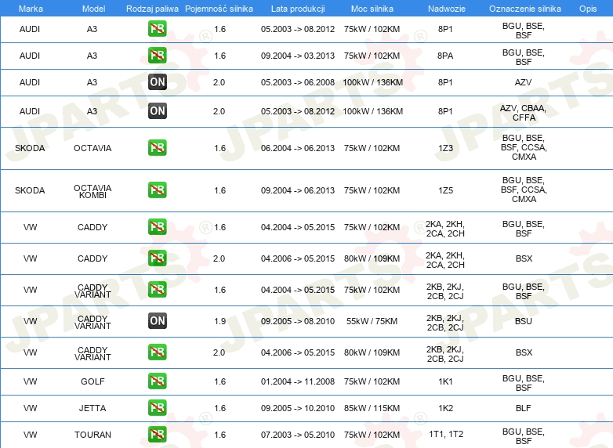Click production dates 09.2005 -> 08.2010
This screenshot has height=448, width=613.
tap(298, 321)
